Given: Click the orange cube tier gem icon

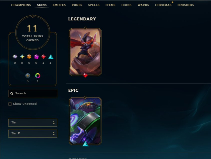Looking at the screenshot, I should tap(29, 57).
